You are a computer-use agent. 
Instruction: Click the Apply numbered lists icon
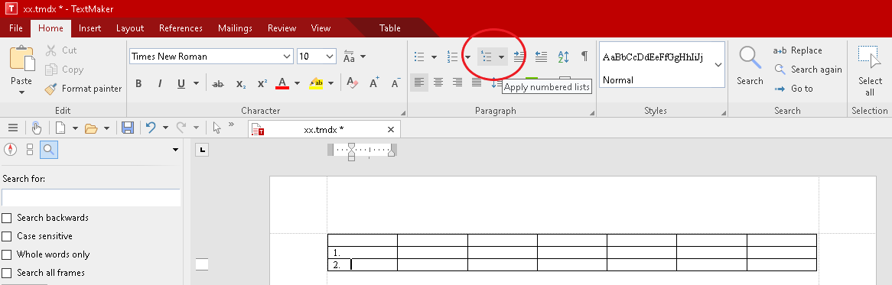487,57
